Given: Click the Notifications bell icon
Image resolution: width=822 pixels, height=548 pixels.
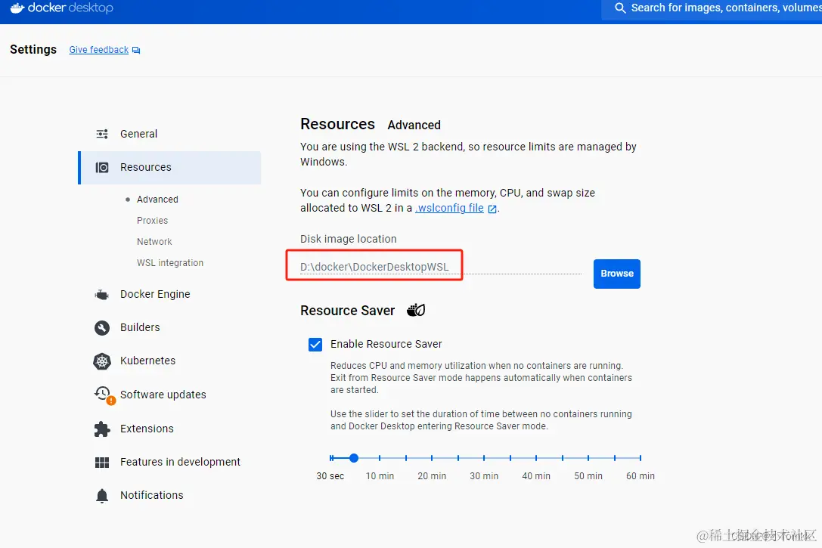Looking at the screenshot, I should [102, 496].
